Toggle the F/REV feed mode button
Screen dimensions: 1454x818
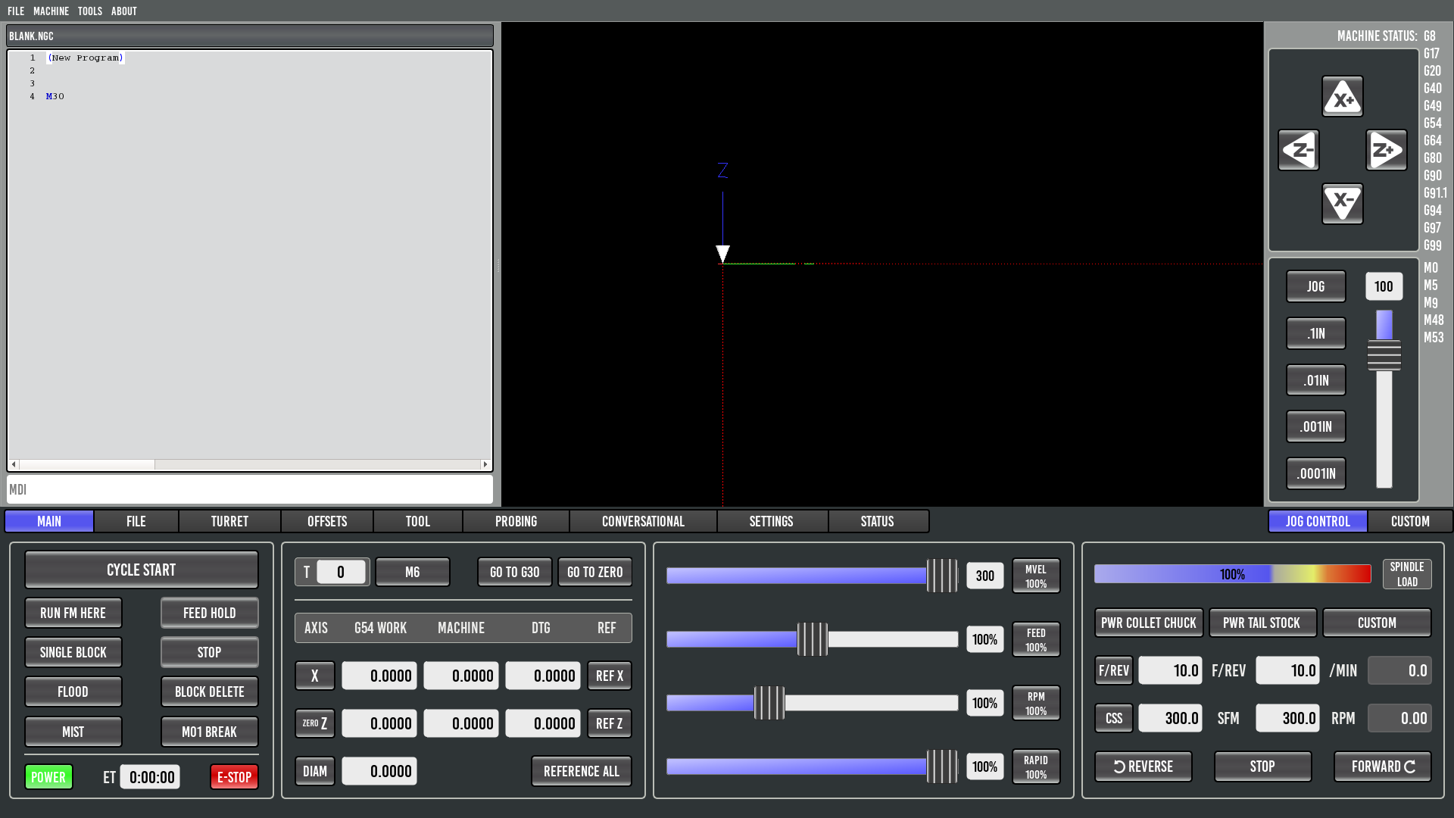click(1114, 670)
